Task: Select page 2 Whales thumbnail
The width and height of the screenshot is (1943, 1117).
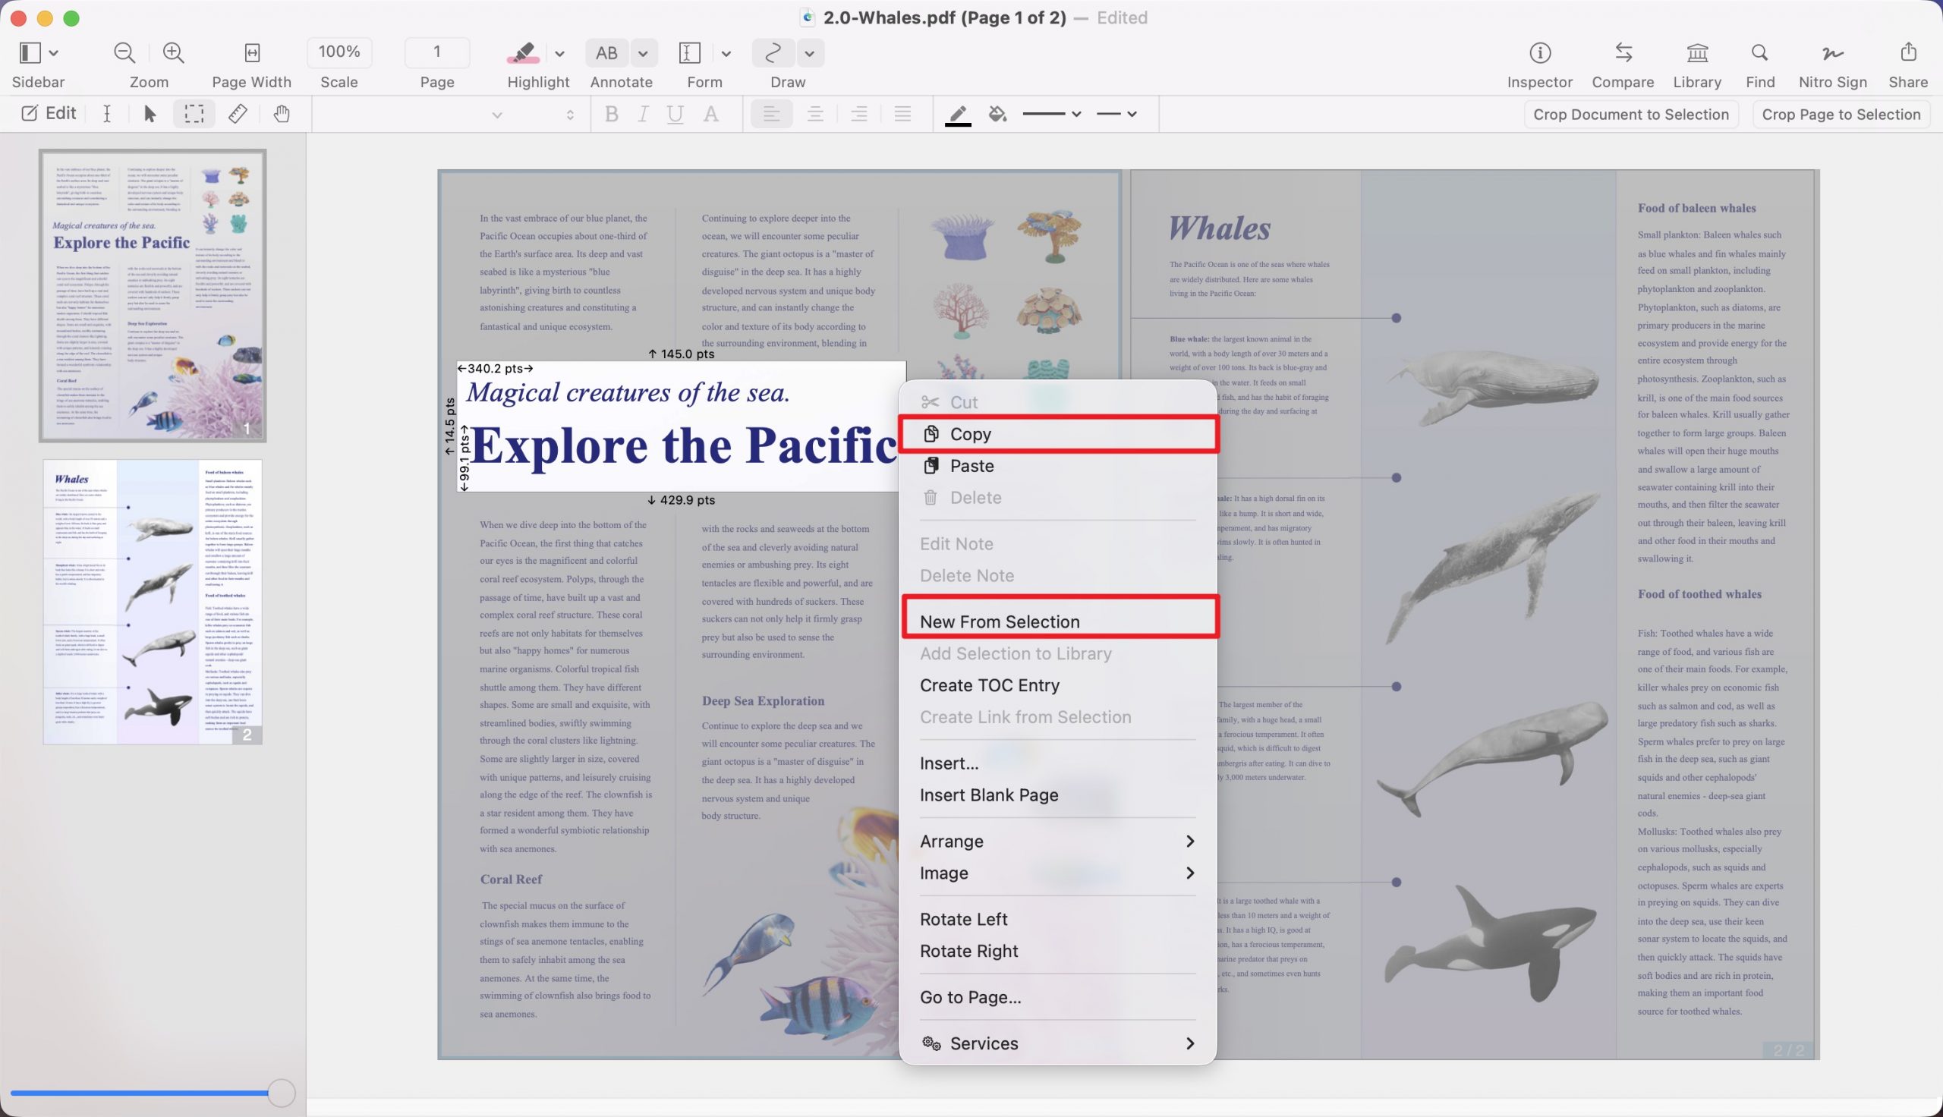Action: click(x=153, y=602)
